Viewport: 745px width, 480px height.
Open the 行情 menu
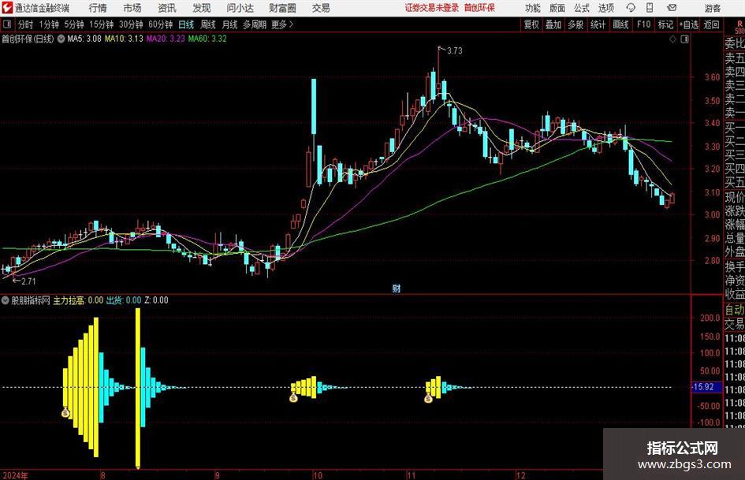tap(98, 8)
